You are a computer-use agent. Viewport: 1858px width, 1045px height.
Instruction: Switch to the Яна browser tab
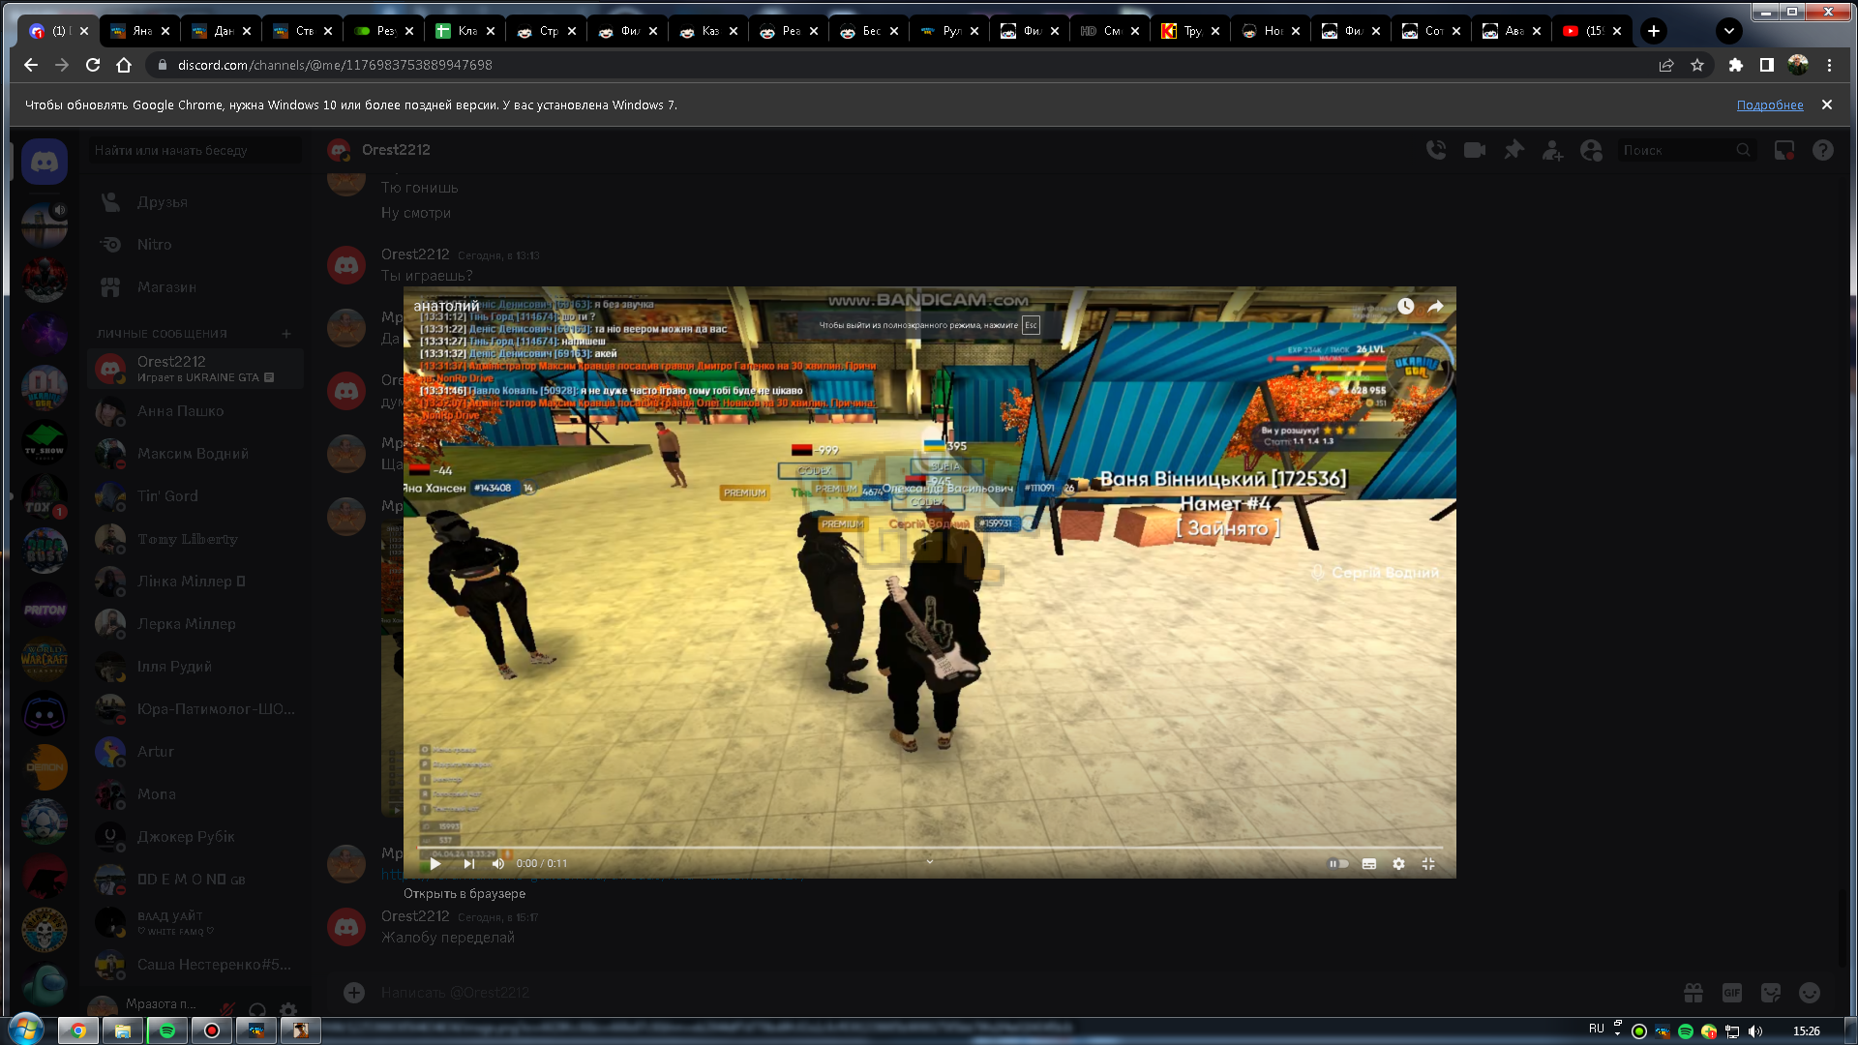(x=140, y=31)
